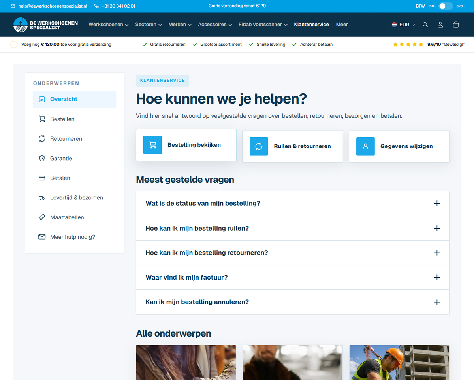Open the Bestelling bekijken card
This screenshot has width=474, height=380.
pyautogui.click(x=186, y=145)
